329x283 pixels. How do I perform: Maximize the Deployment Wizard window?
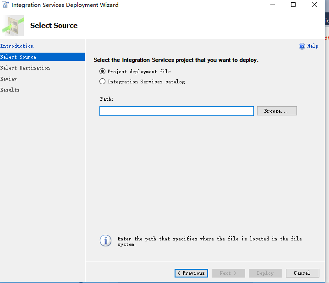click(x=293, y=5)
